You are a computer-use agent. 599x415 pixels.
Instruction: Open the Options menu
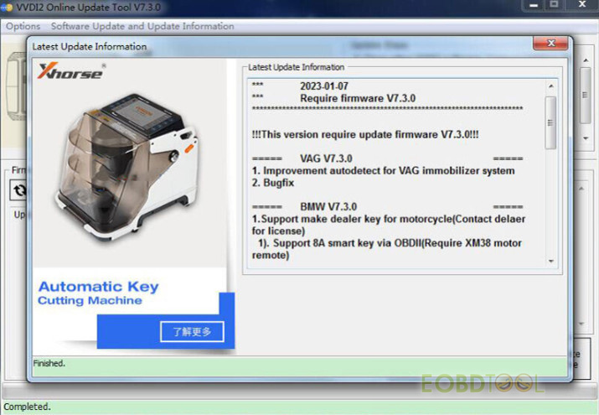(23, 26)
